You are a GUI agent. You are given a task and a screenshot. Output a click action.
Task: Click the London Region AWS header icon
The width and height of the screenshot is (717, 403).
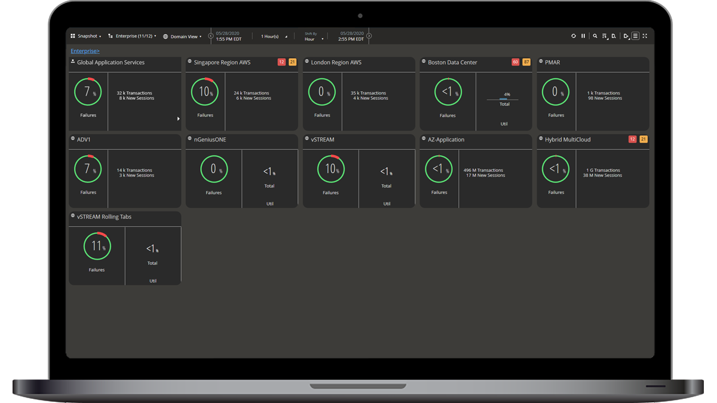[x=307, y=61]
